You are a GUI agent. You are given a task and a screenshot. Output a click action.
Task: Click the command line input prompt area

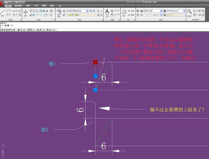[x=104, y=30]
